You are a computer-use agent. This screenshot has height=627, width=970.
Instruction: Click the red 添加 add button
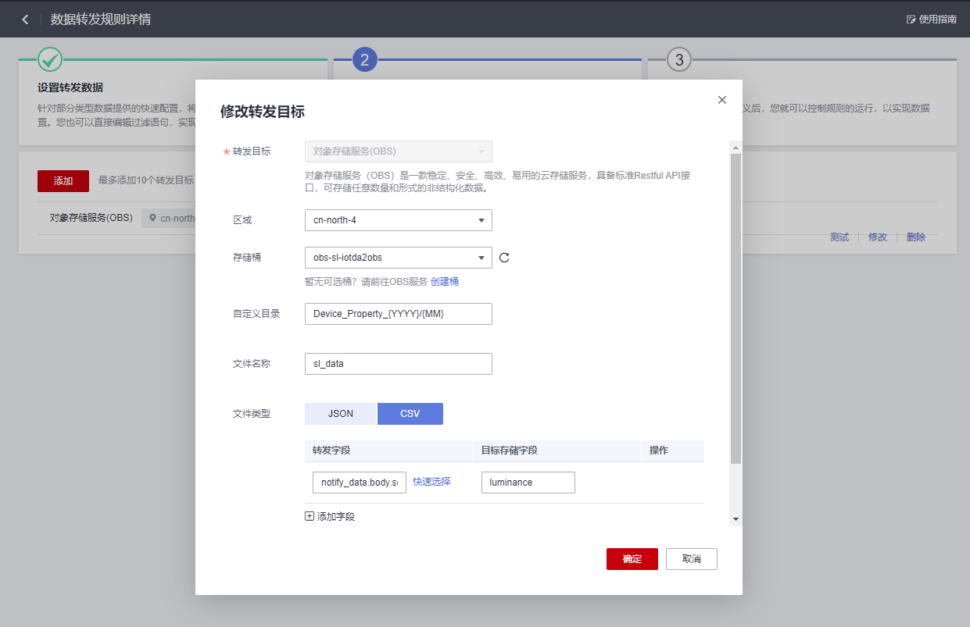pyautogui.click(x=63, y=180)
